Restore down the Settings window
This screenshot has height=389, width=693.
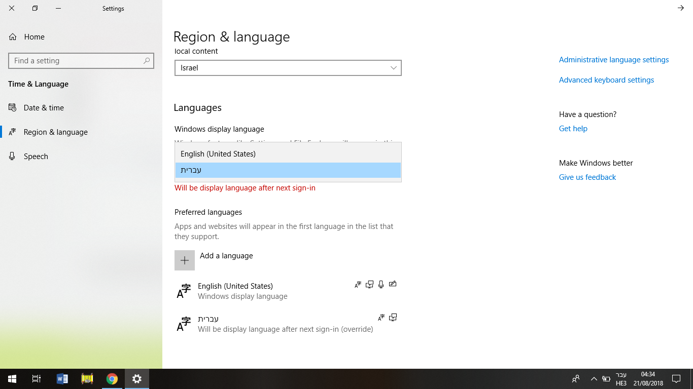pyautogui.click(x=35, y=8)
